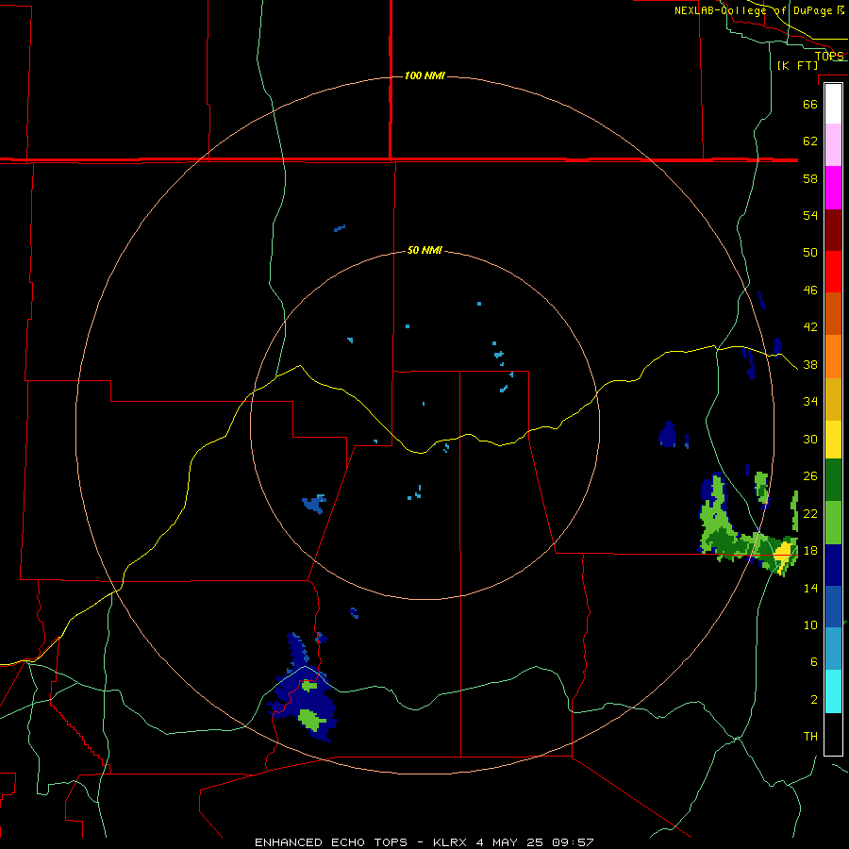849x849 pixels.
Task: Click the black TH swatch on the scale
Action: (833, 734)
